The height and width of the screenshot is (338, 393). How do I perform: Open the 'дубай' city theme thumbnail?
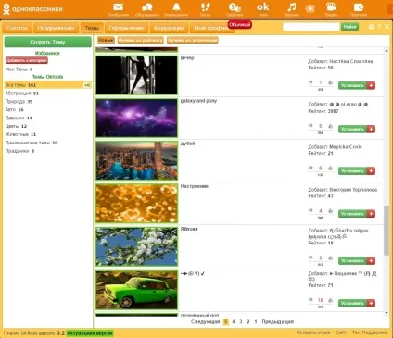point(136,160)
